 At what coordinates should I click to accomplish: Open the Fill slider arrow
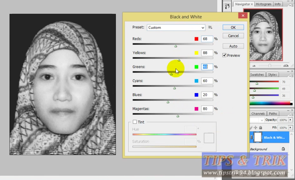point(291,127)
